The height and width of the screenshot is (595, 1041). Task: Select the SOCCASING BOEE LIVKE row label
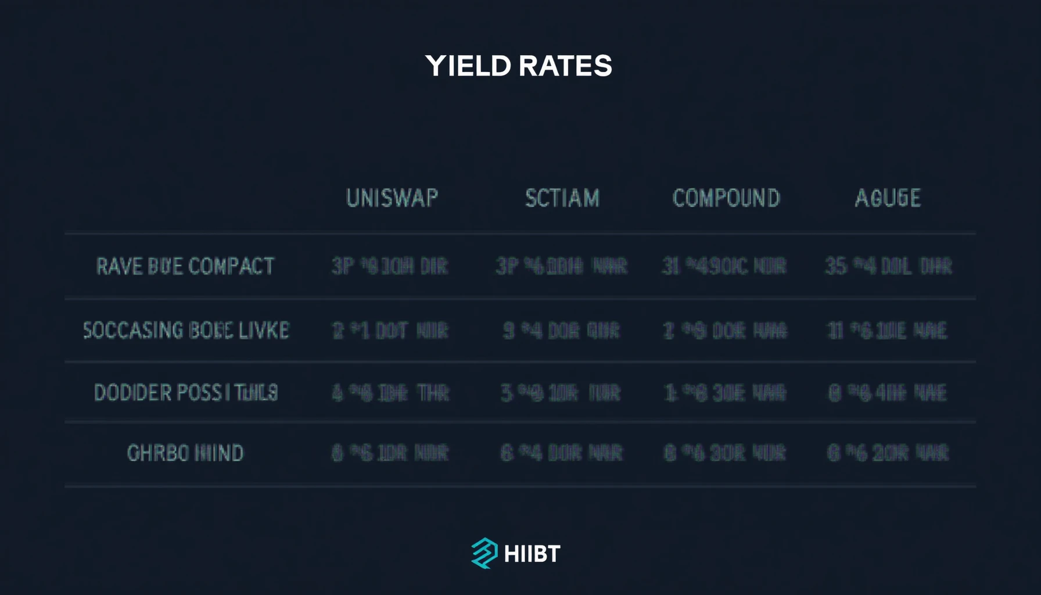coord(186,330)
